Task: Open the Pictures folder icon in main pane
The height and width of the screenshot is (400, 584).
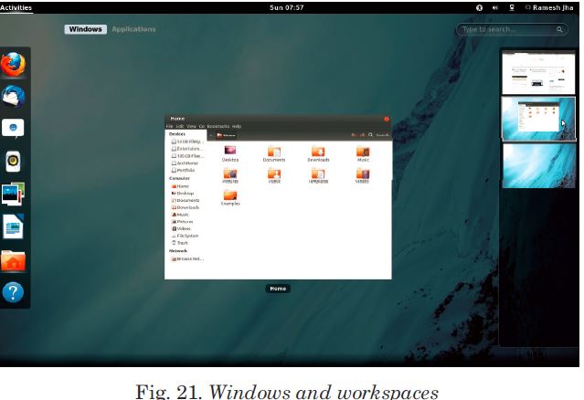Action: (x=230, y=175)
